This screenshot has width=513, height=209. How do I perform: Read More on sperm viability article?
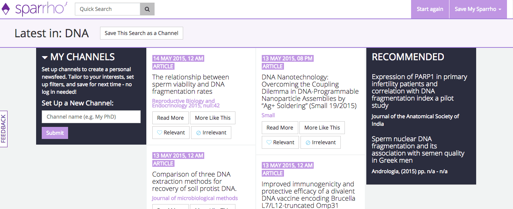pos(170,118)
